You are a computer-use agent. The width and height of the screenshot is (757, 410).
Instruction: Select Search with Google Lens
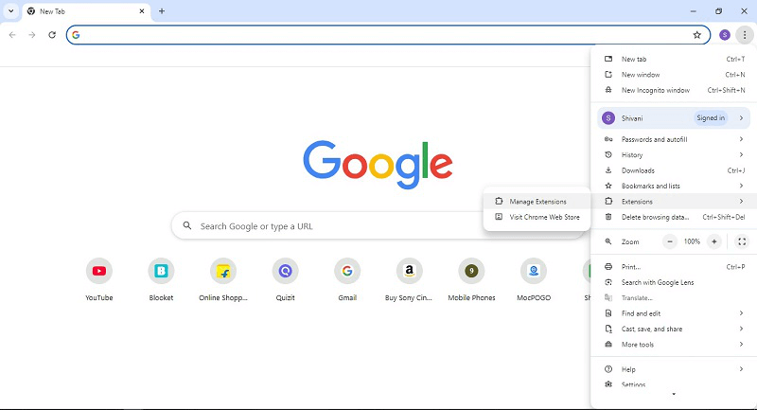(x=674, y=282)
